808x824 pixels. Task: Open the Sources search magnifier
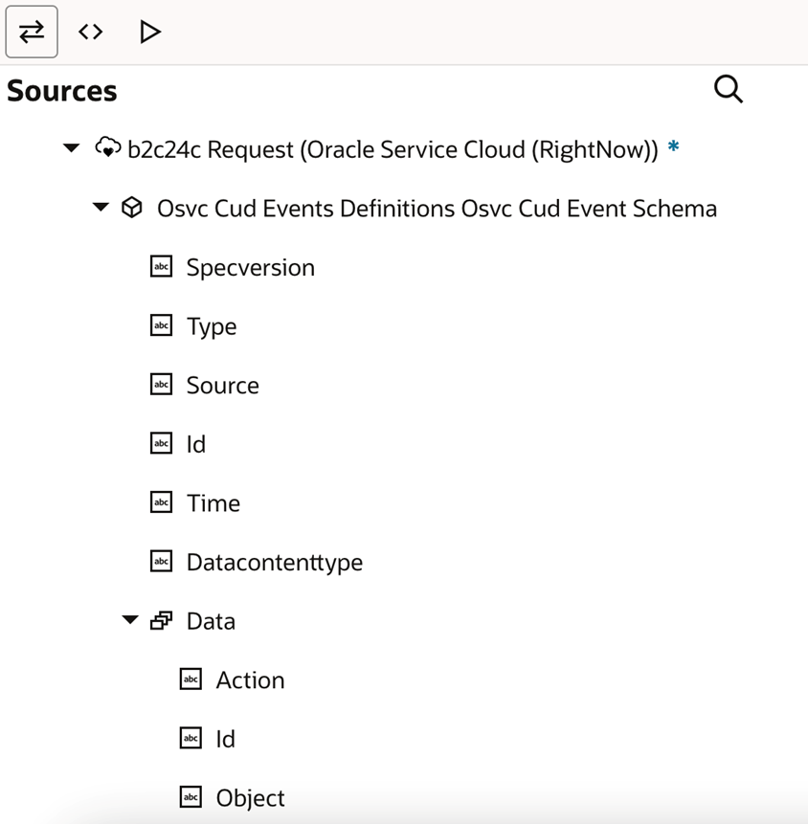729,90
